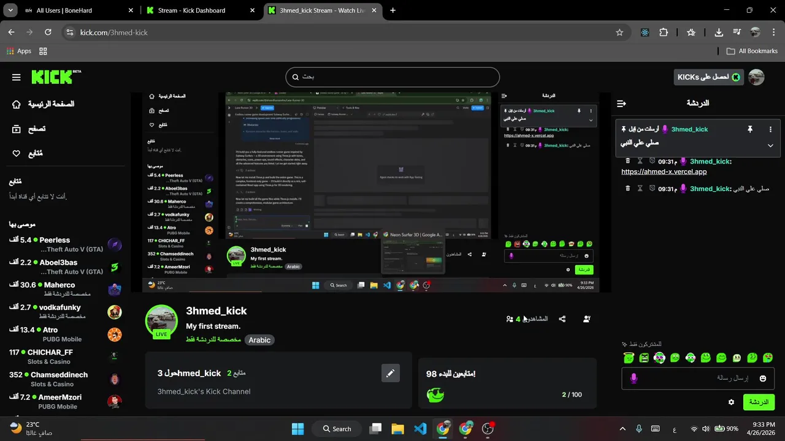
Task: Open Chrome three-dot menu
Action: [x=773, y=32]
